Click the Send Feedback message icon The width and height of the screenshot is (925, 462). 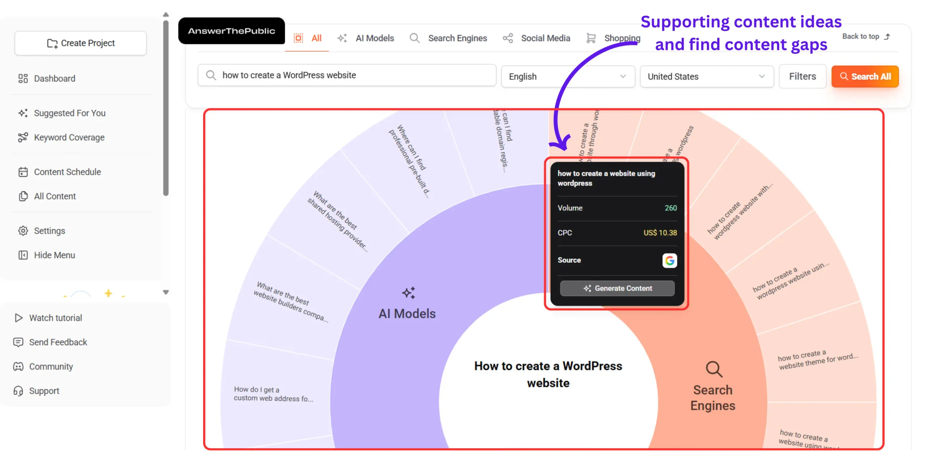coord(18,342)
